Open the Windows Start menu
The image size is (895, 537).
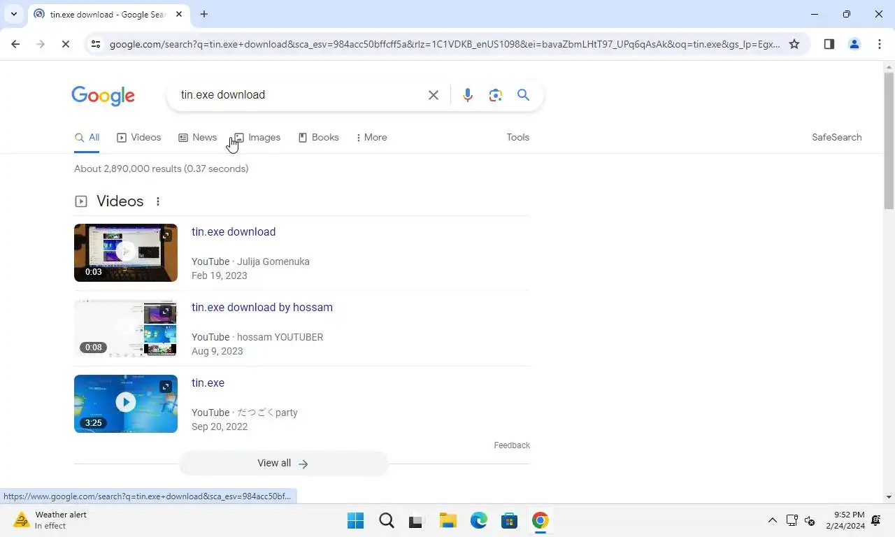(x=356, y=520)
